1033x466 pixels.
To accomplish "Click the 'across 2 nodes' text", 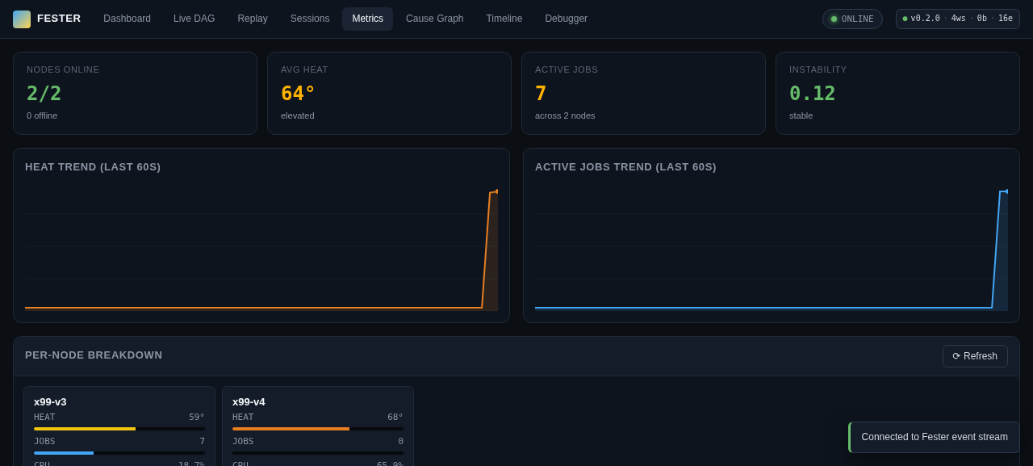I will point(565,115).
